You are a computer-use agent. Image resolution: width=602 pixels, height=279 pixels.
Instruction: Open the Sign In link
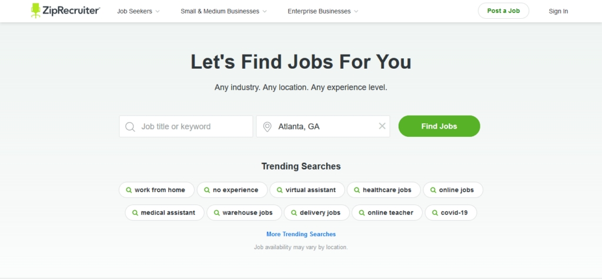click(558, 11)
